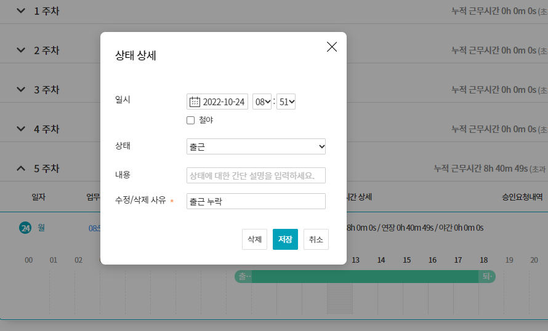Click the 저장 button
The image size is (548, 331).
tap(285, 239)
